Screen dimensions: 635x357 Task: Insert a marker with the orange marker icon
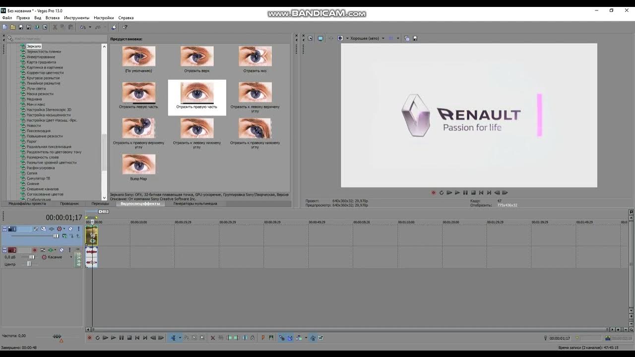coord(263,338)
